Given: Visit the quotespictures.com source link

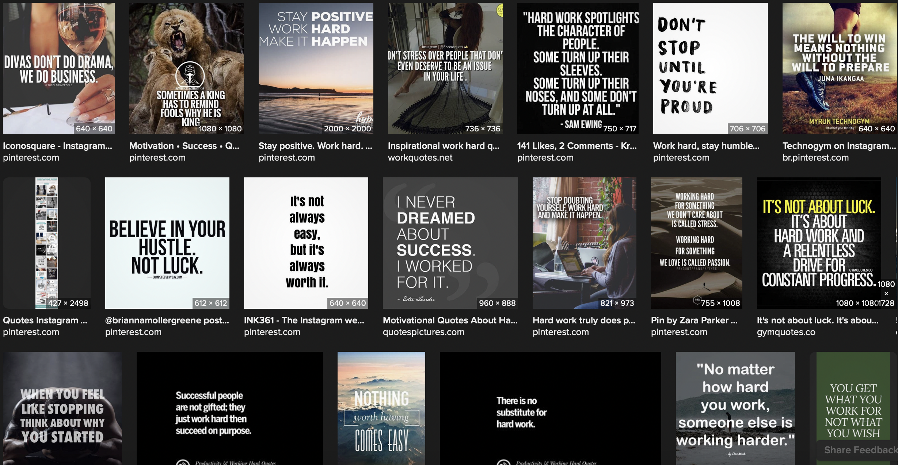Looking at the screenshot, I should [423, 332].
